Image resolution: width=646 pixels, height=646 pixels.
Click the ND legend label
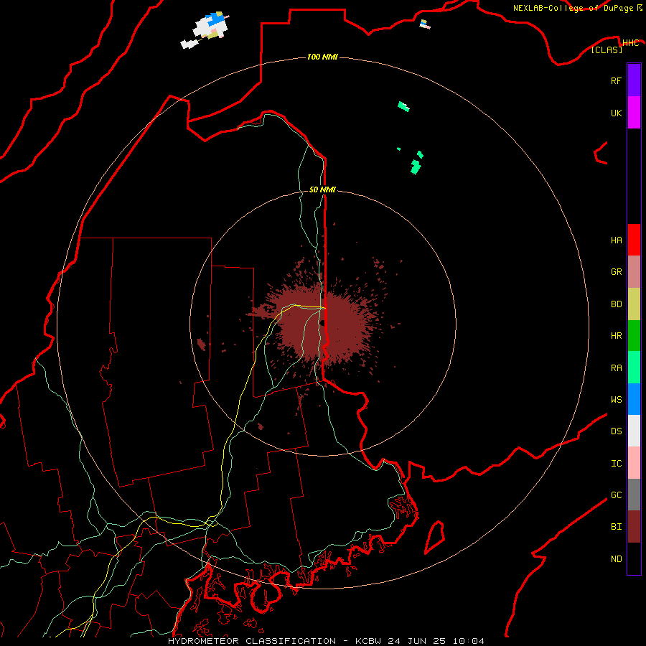click(616, 559)
